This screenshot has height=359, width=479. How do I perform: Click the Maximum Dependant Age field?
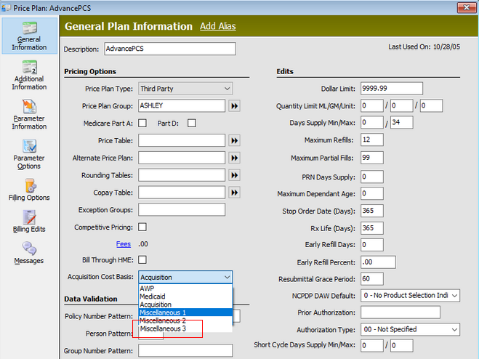(371, 193)
